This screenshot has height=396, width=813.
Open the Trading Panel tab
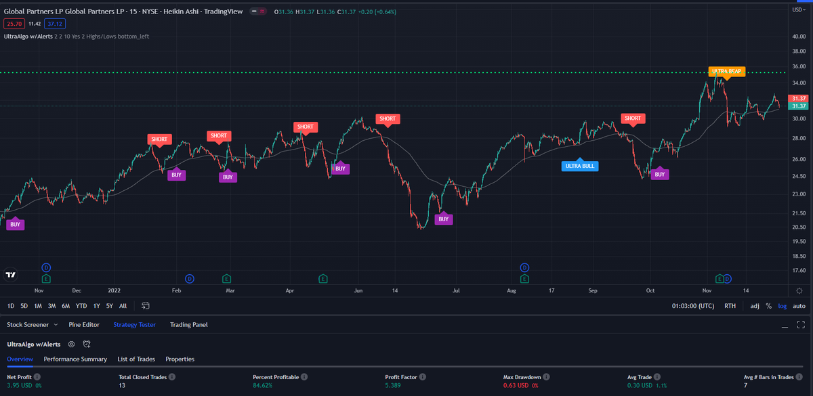point(189,325)
